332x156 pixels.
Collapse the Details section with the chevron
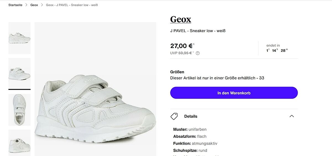pyautogui.click(x=292, y=116)
